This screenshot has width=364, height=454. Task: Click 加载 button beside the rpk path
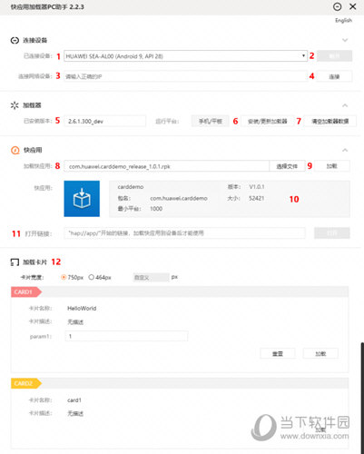[332, 166]
